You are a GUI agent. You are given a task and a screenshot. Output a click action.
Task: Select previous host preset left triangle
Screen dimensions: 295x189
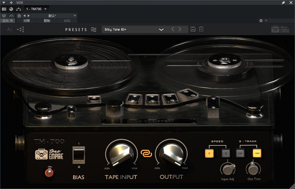point(25,16)
